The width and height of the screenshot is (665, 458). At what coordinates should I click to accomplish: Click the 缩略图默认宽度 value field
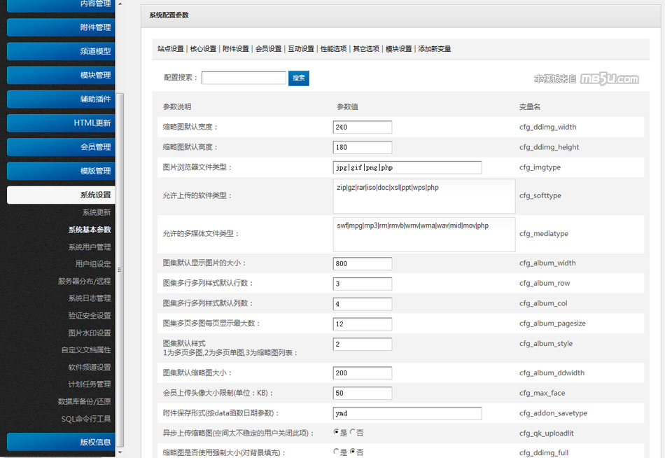pyautogui.click(x=362, y=127)
